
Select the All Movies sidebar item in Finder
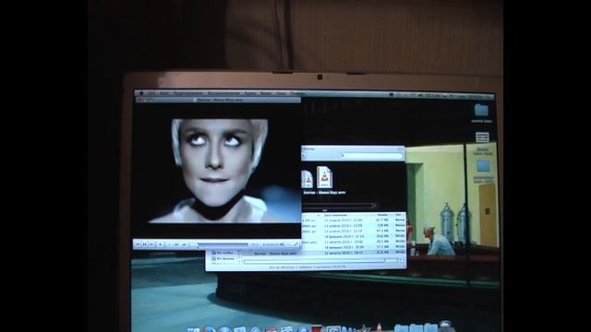point(223,258)
